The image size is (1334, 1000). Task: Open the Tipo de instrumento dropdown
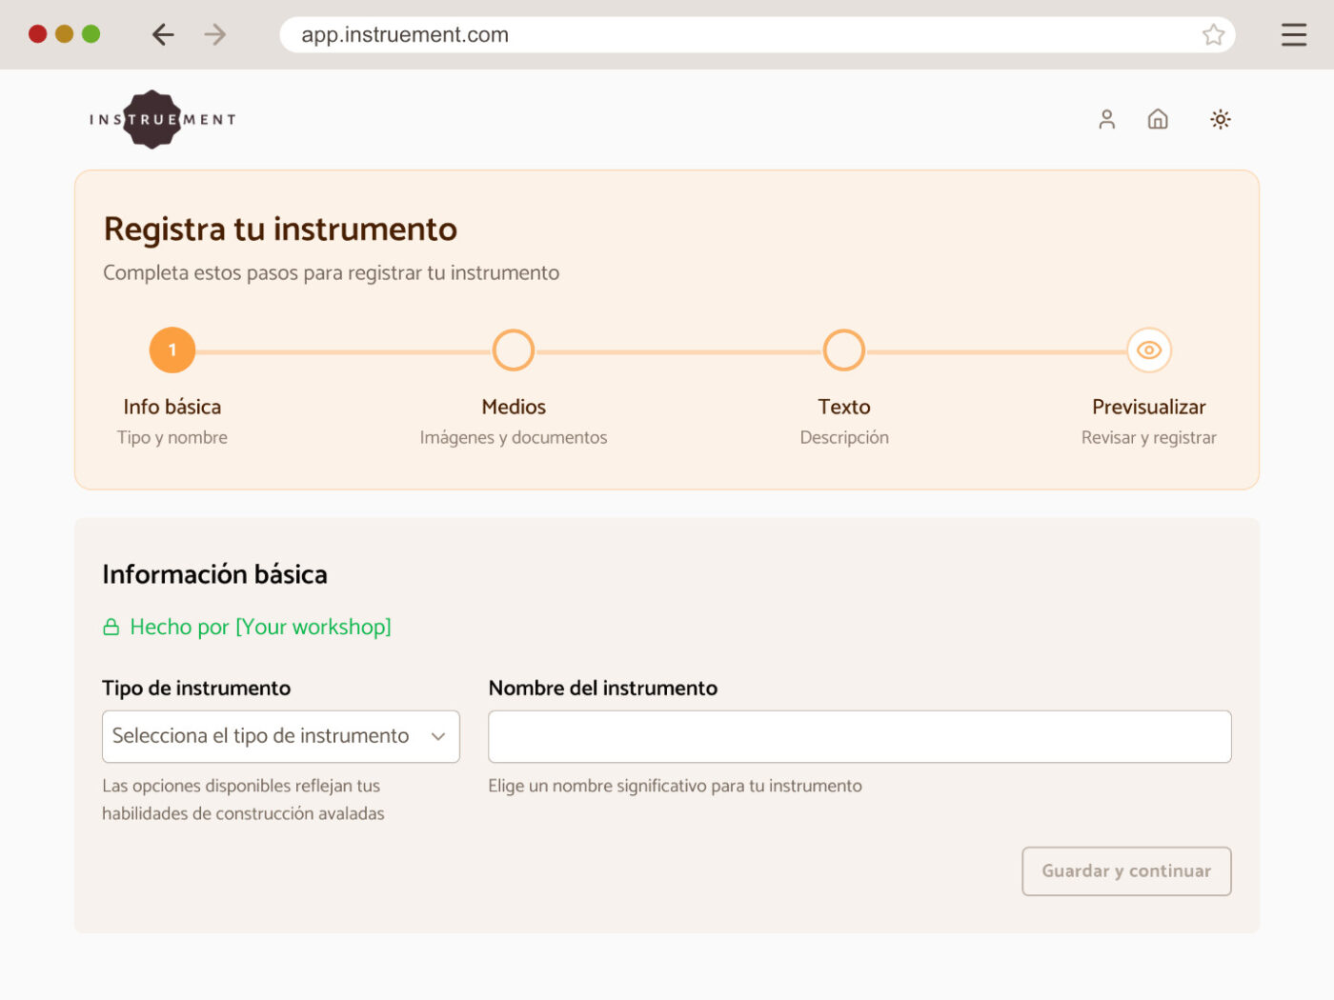pos(280,736)
